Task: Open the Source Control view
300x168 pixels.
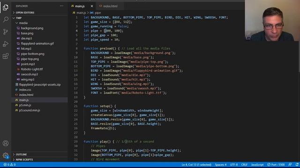Action: [6, 32]
